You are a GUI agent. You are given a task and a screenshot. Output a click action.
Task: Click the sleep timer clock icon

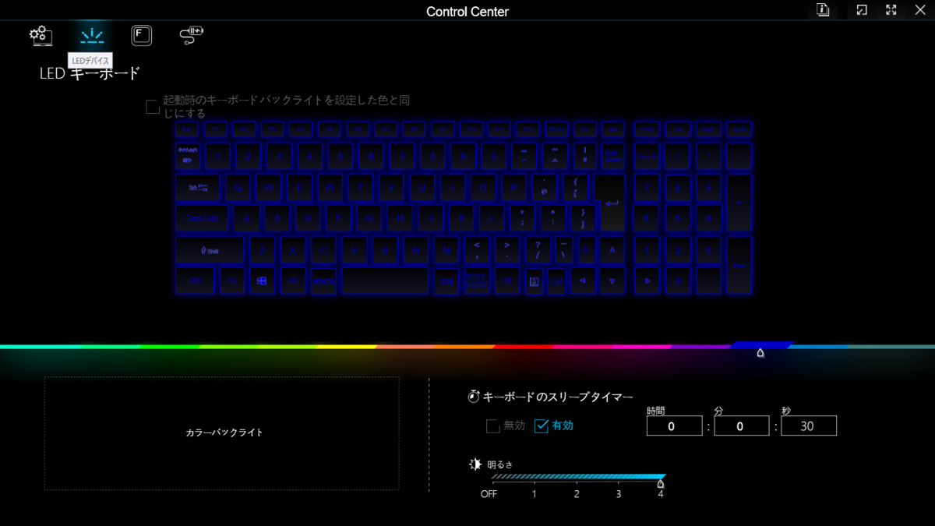click(473, 397)
